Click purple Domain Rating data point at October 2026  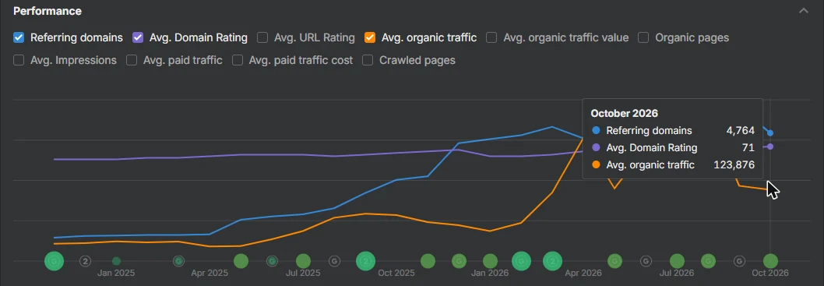pos(770,147)
